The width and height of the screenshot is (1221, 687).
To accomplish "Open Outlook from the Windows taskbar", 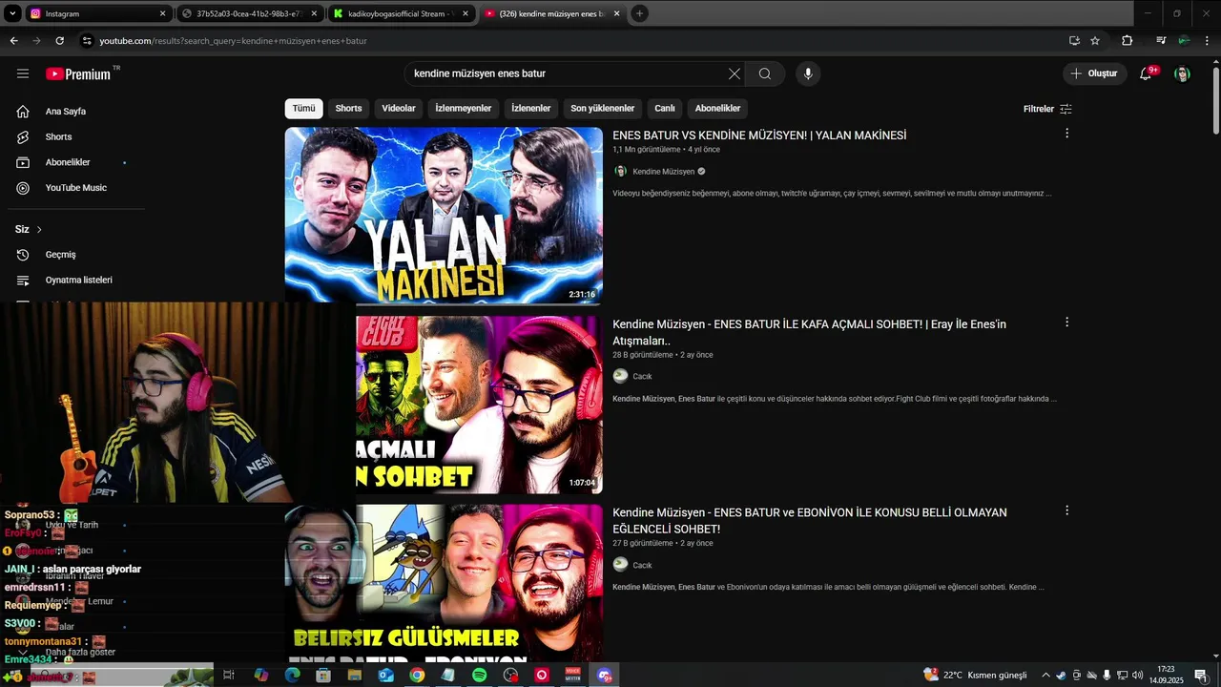I will pos(385,675).
